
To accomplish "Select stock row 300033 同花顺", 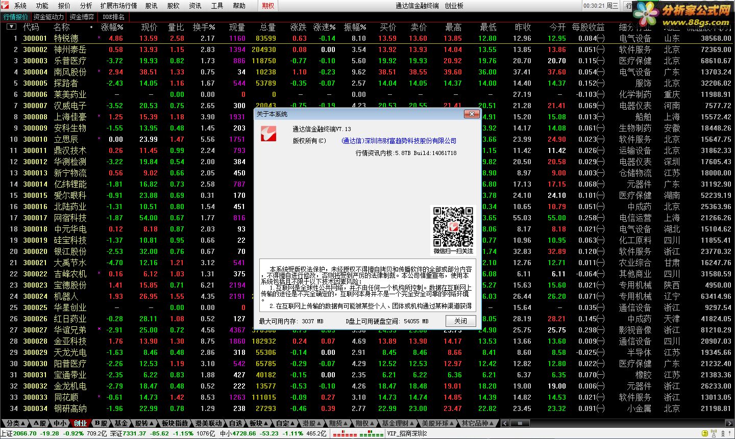I will pos(367,397).
